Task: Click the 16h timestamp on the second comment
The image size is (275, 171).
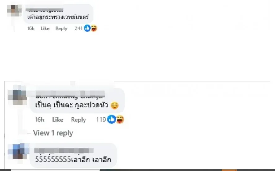Action: pos(39,120)
